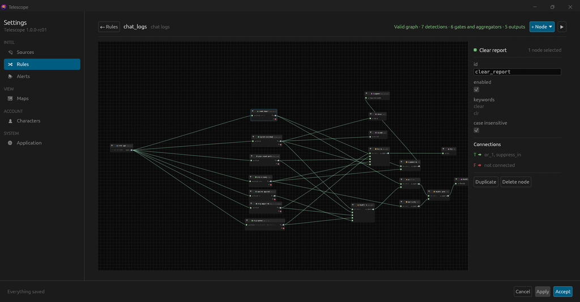580x302 pixels.
Task: Cancel the settings changes
Action: (523, 292)
